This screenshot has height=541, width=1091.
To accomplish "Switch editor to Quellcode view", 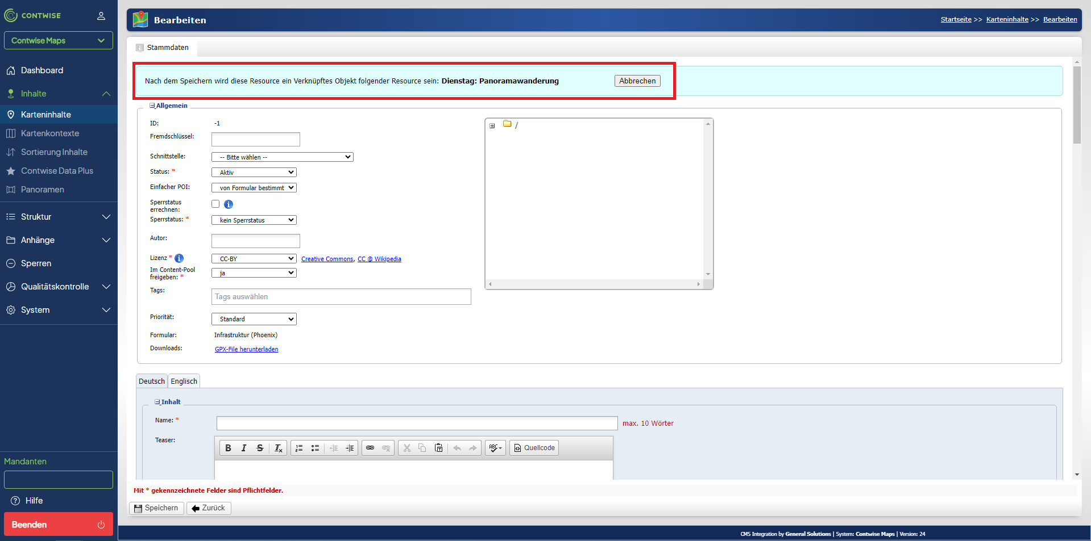I will (534, 448).
